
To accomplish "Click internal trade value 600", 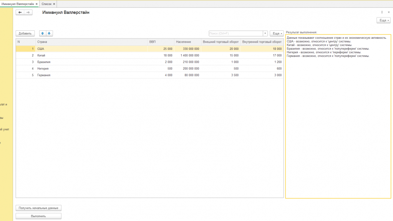I will click(x=262, y=68).
